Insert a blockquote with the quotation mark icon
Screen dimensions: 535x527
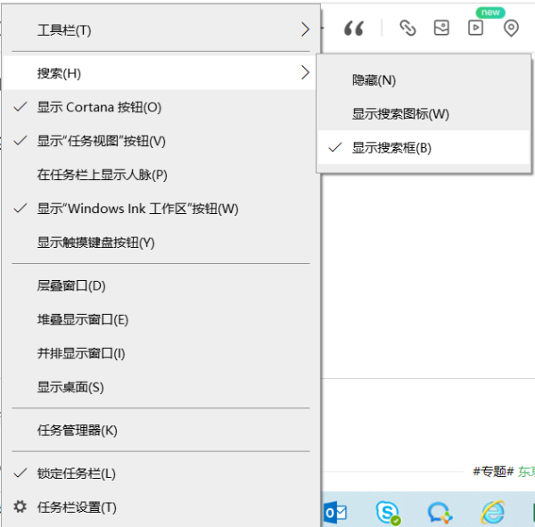pos(354,28)
